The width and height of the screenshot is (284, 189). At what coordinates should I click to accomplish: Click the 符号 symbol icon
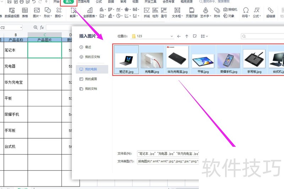coord(245,12)
